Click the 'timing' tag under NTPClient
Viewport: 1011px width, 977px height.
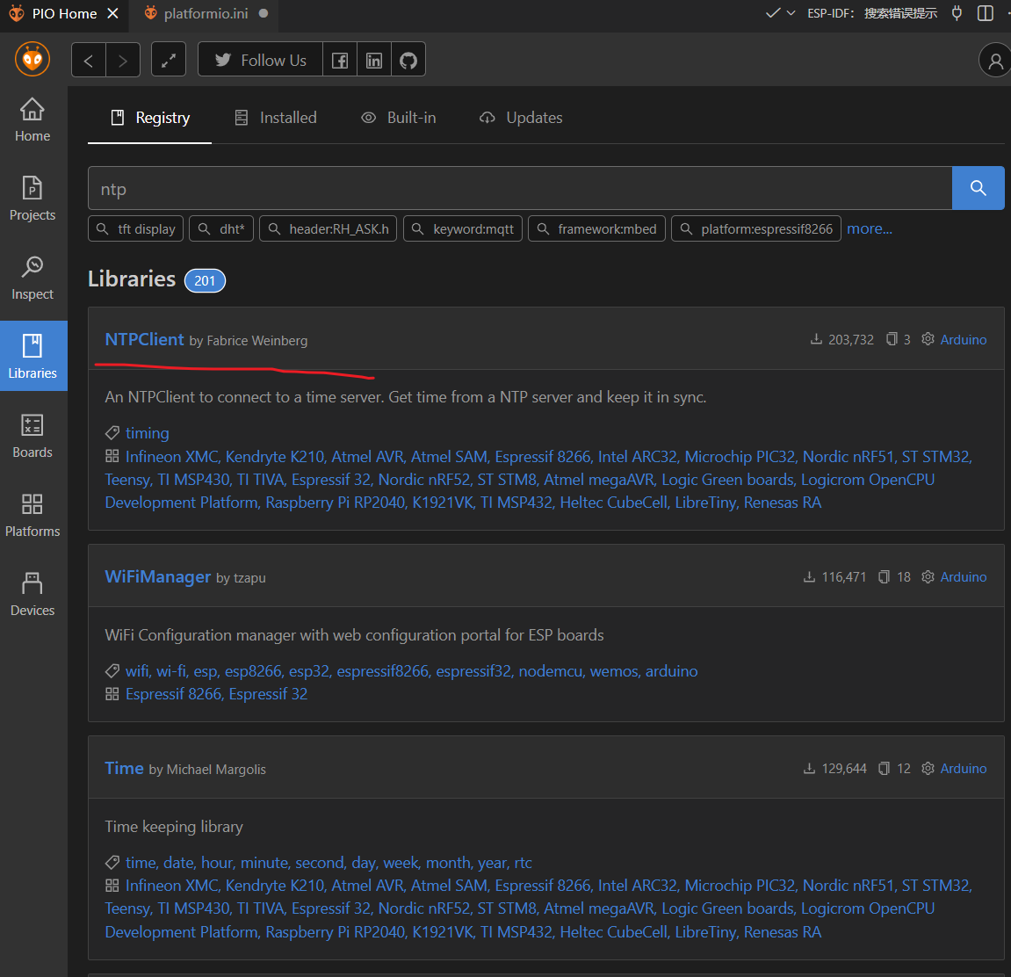[147, 433]
